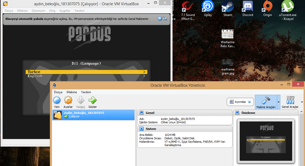Screen dimensions: 305x166
Task: Click the Sistem section header
Action: point(185,129)
